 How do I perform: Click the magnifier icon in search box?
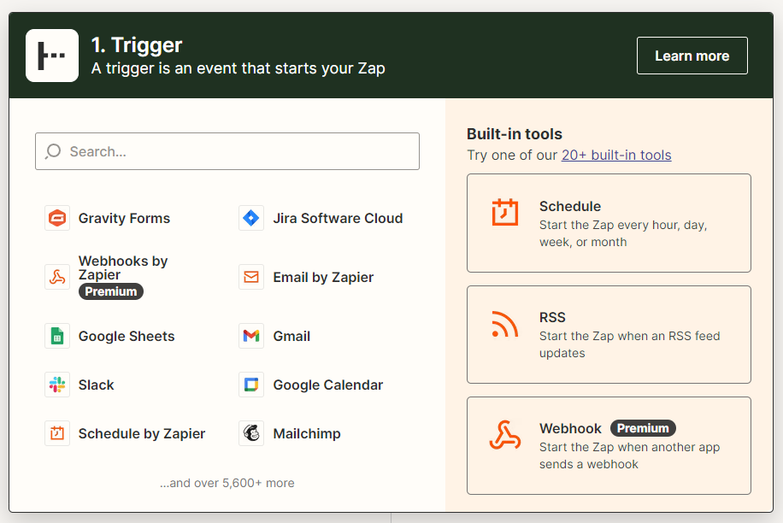coord(53,151)
